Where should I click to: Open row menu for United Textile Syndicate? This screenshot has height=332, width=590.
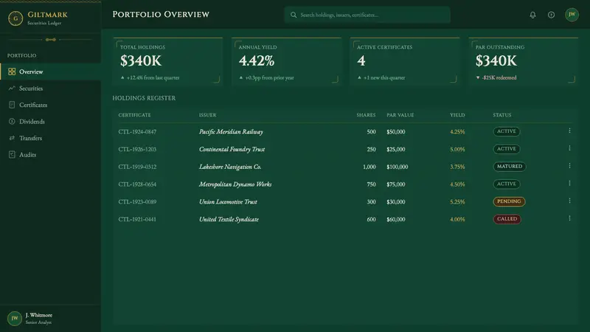[x=569, y=218]
